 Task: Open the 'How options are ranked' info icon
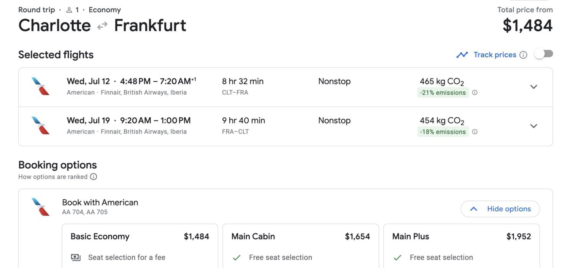pos(94,177)
